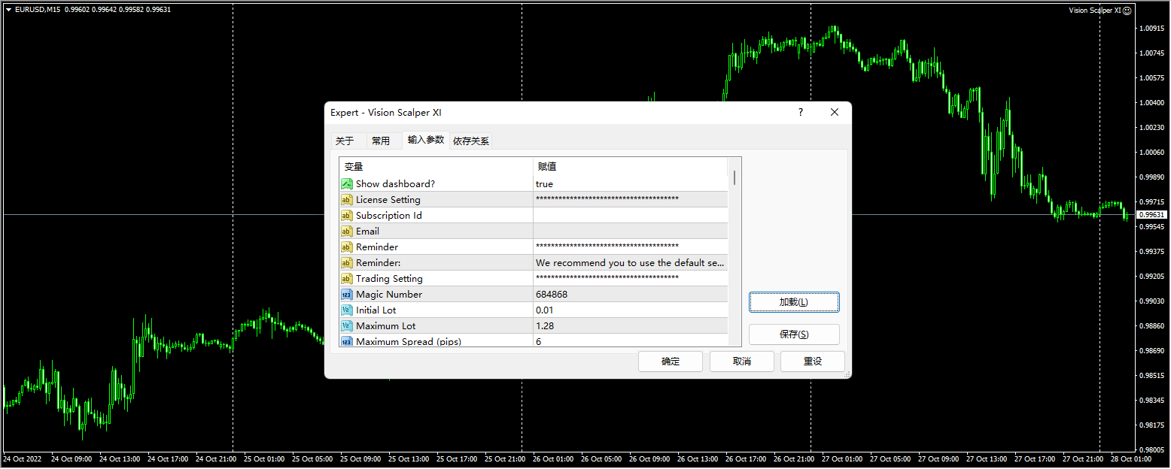The width and height of the screenshot is (1171, 469).
Task: Click the empty Subscription Id value field
Action: [631, 215]
